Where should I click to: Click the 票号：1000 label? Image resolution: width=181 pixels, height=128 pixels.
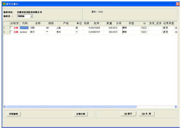97,12
